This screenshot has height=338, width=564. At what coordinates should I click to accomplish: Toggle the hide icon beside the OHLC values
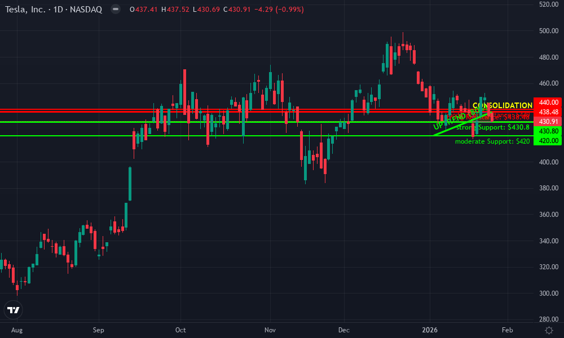click(115, 9)
